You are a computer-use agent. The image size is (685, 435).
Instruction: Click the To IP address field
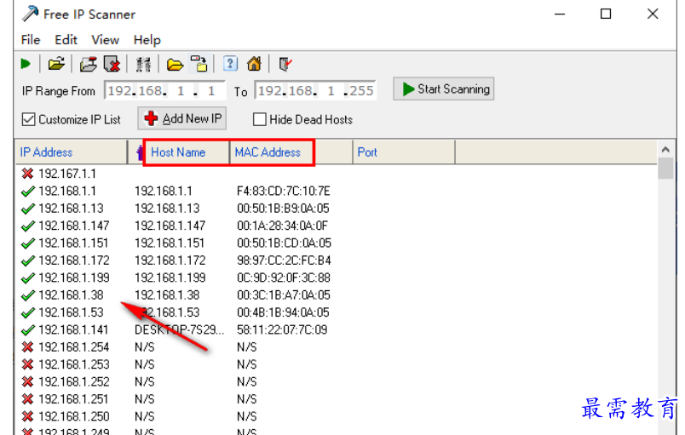[x=315, y=91]
